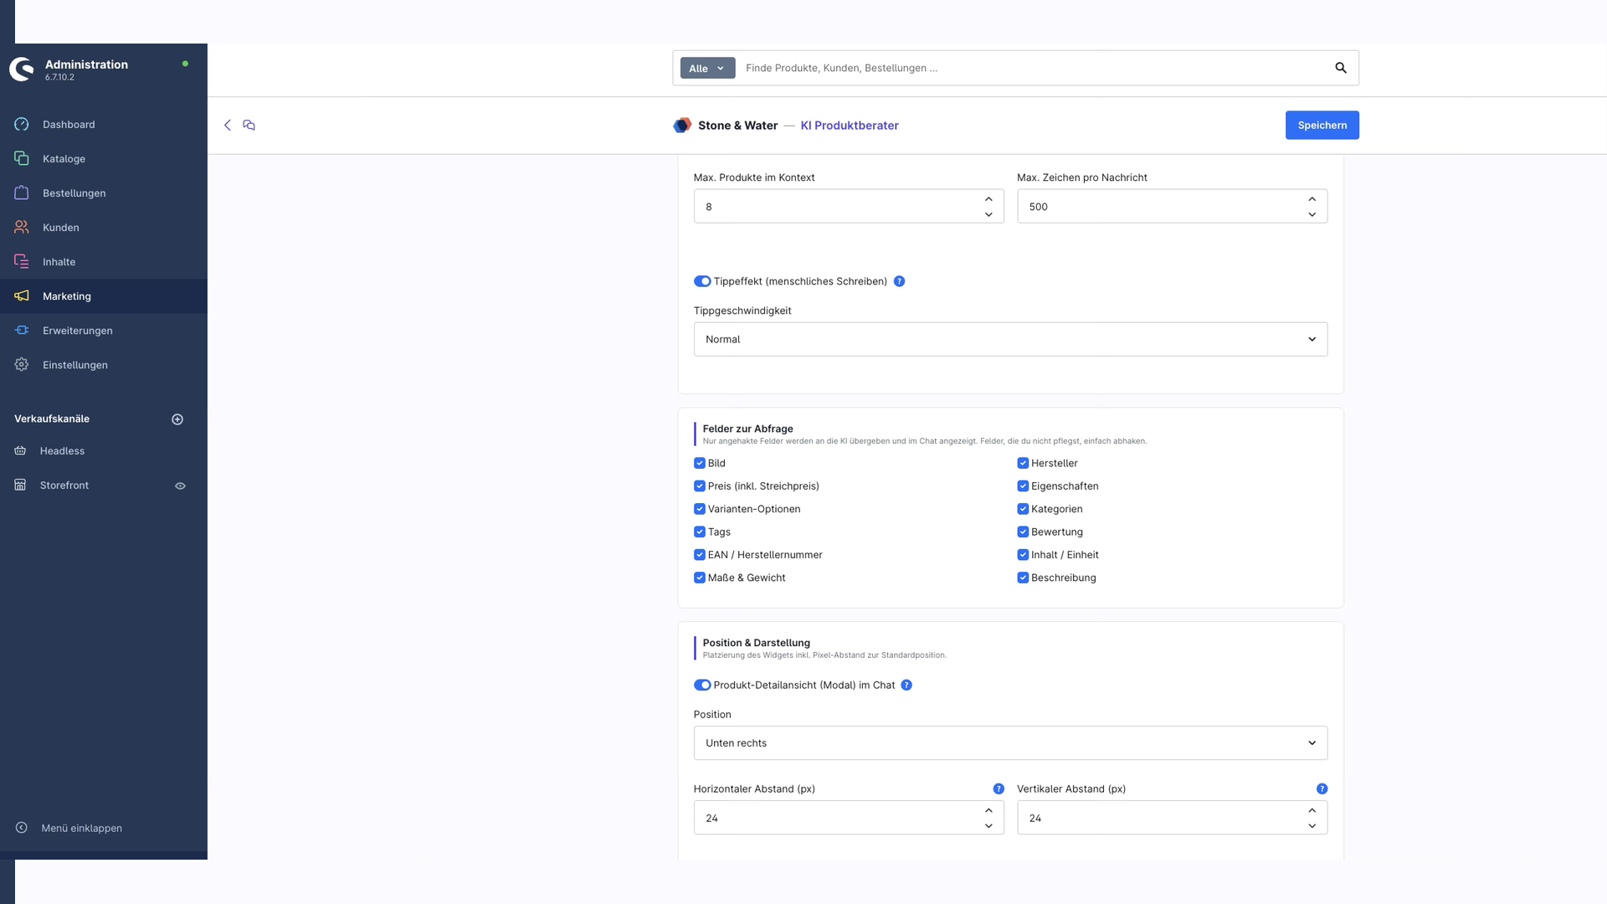Open Dashboard from the sidebar

tap(69, 125)
